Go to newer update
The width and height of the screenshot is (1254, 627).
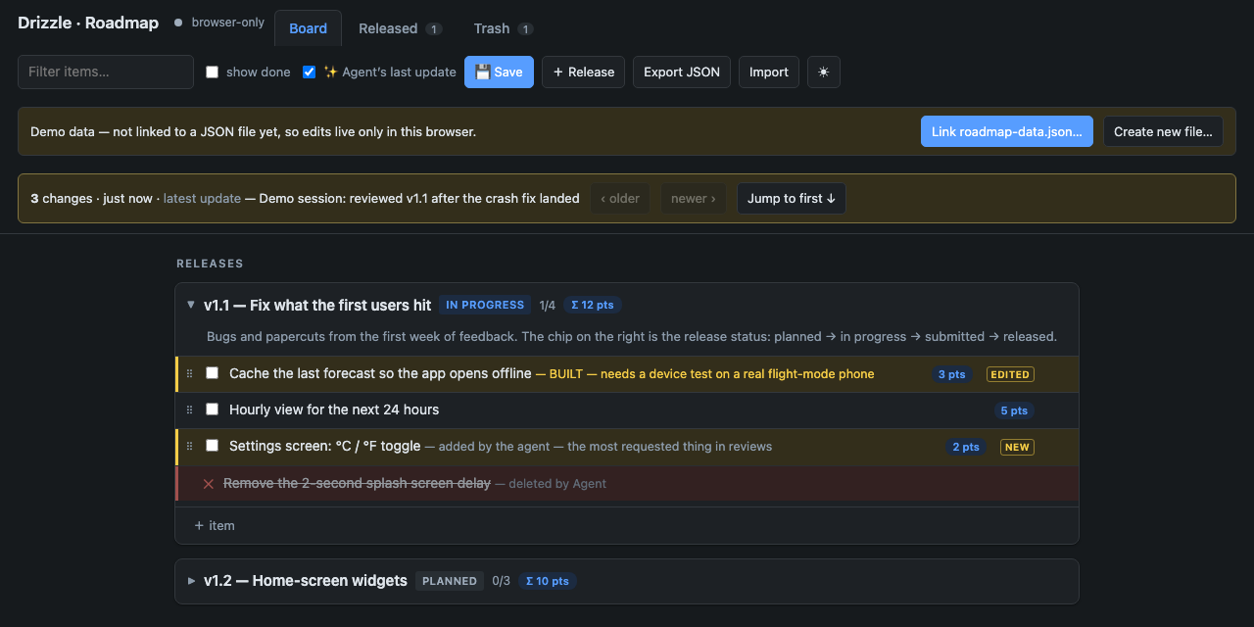(x=694, y=198)
